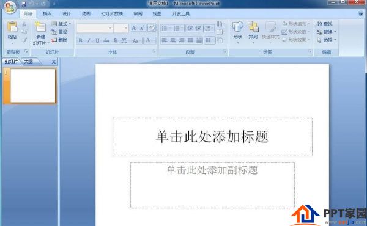Click the Paste (粘贴) icon

(12, 27)
